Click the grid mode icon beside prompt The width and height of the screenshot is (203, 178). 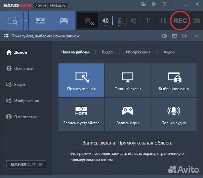[6, 36]
